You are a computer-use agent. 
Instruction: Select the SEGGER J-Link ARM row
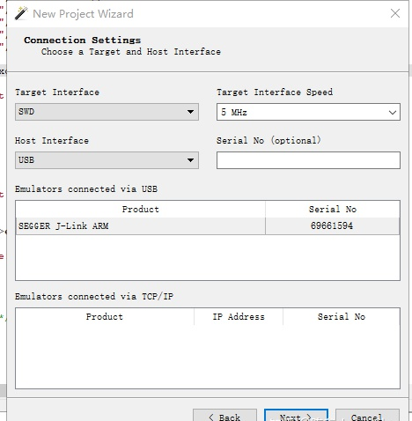[x=208, y=225]
